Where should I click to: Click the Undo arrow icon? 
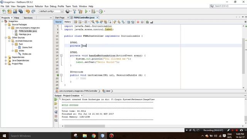28,11
